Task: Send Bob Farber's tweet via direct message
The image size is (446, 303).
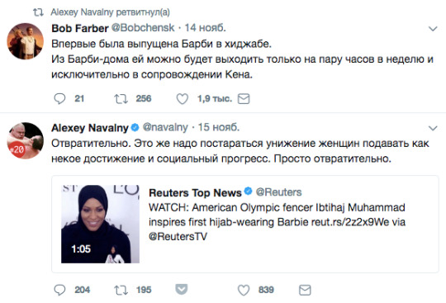Action: pyautogui.click(x=244, y=99)
